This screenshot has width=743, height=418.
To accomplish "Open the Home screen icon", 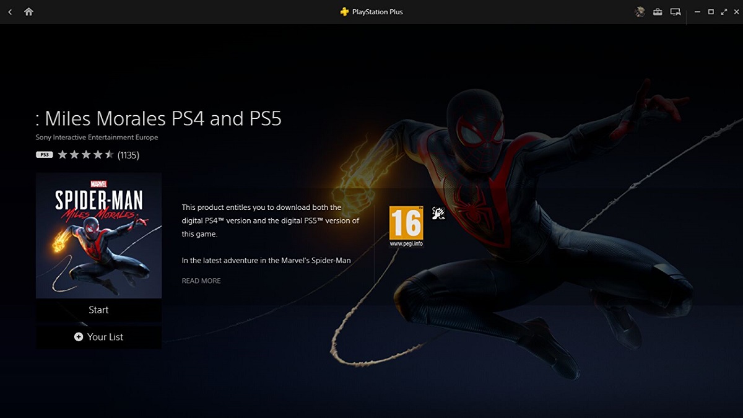I will (x=28, y=12).
